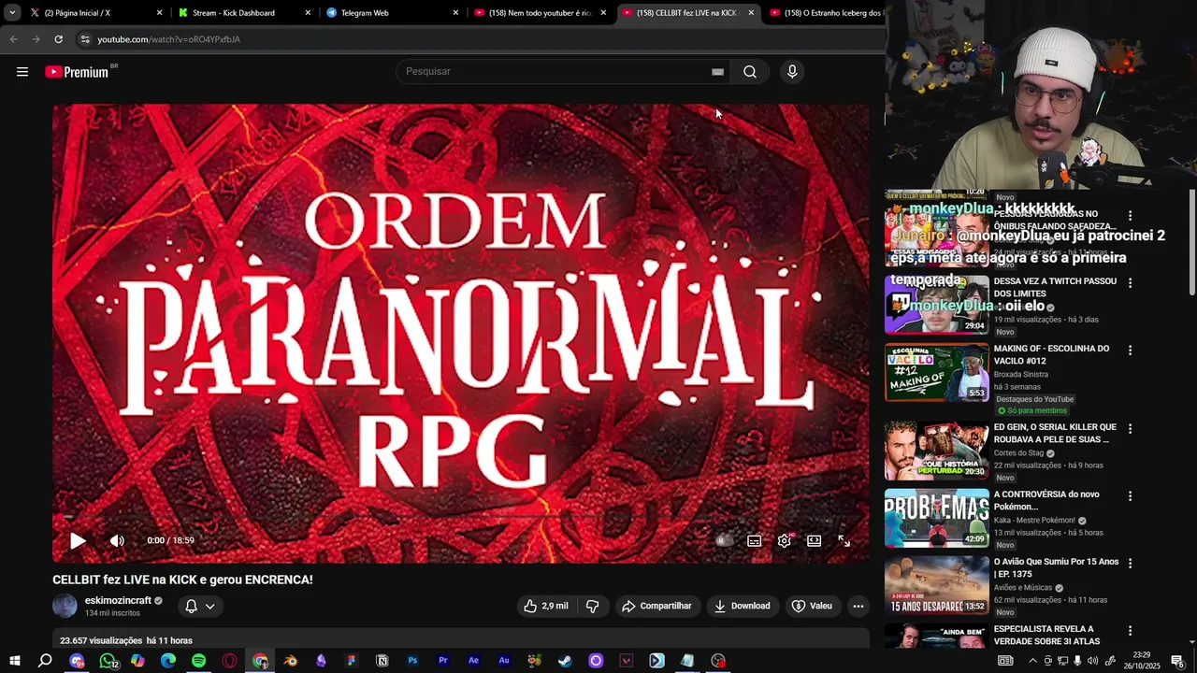Open eskimozincraft channel avatar
The image size is (1197, 673).
click(x=65, y=606)
